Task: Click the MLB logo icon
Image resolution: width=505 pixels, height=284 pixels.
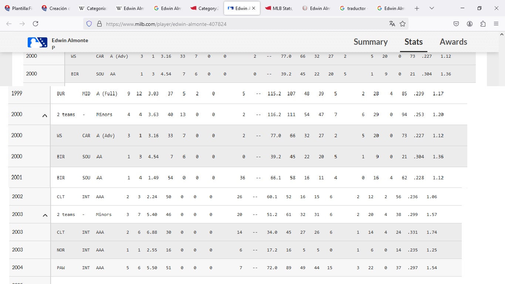Action: coord(37,43)
